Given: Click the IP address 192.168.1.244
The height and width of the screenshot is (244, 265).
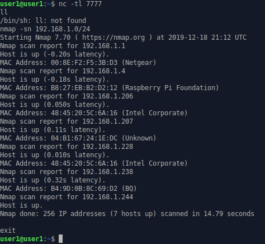Looking at the screenshot, I should [108, 197].
